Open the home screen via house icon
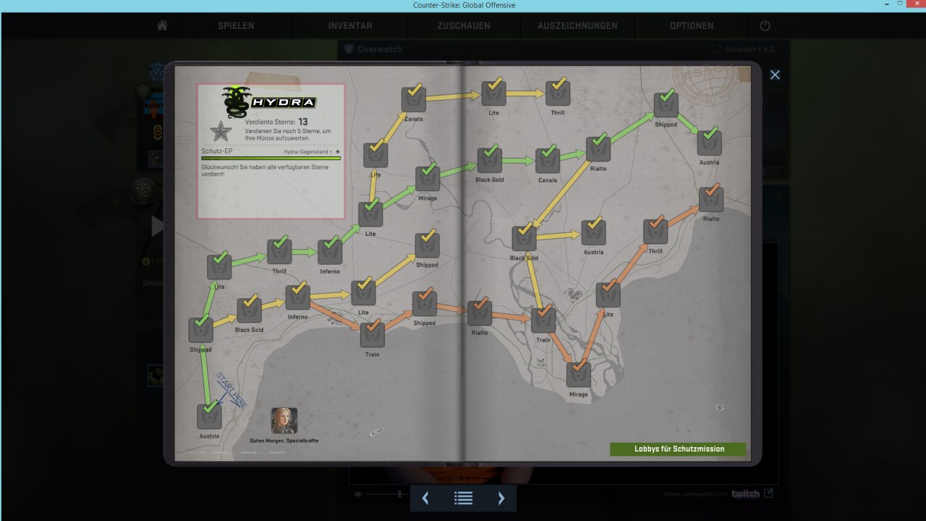This screenshot has height=521, width=926. (162, 25)
